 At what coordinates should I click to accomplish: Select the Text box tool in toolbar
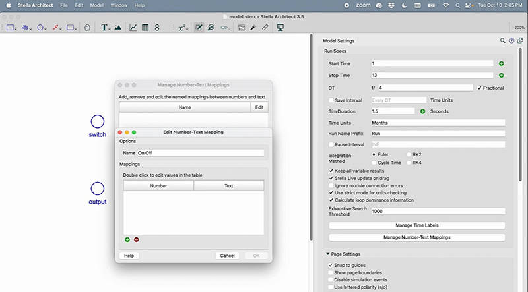tap(104, 28)
